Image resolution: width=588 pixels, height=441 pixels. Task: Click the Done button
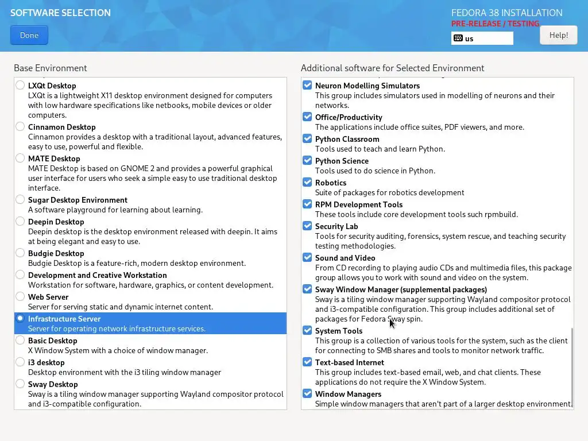[29, 35]
